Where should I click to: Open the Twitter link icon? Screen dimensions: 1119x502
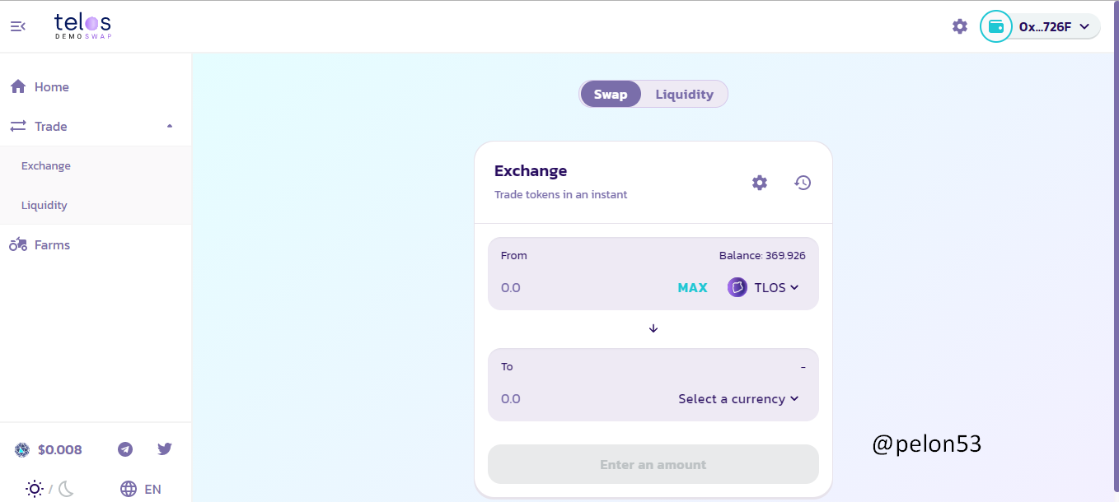(x=165, y=449)
